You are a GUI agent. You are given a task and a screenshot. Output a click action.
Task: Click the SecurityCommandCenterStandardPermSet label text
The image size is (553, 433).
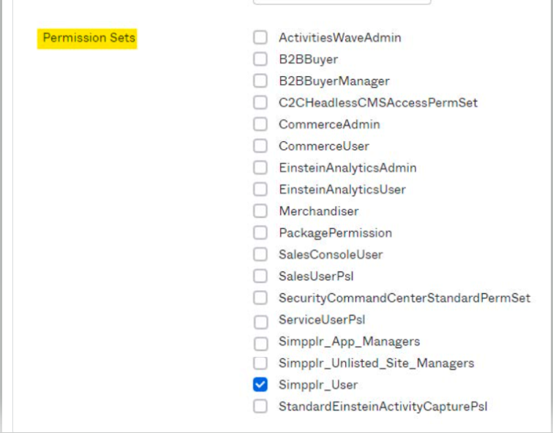click(405, 298)
